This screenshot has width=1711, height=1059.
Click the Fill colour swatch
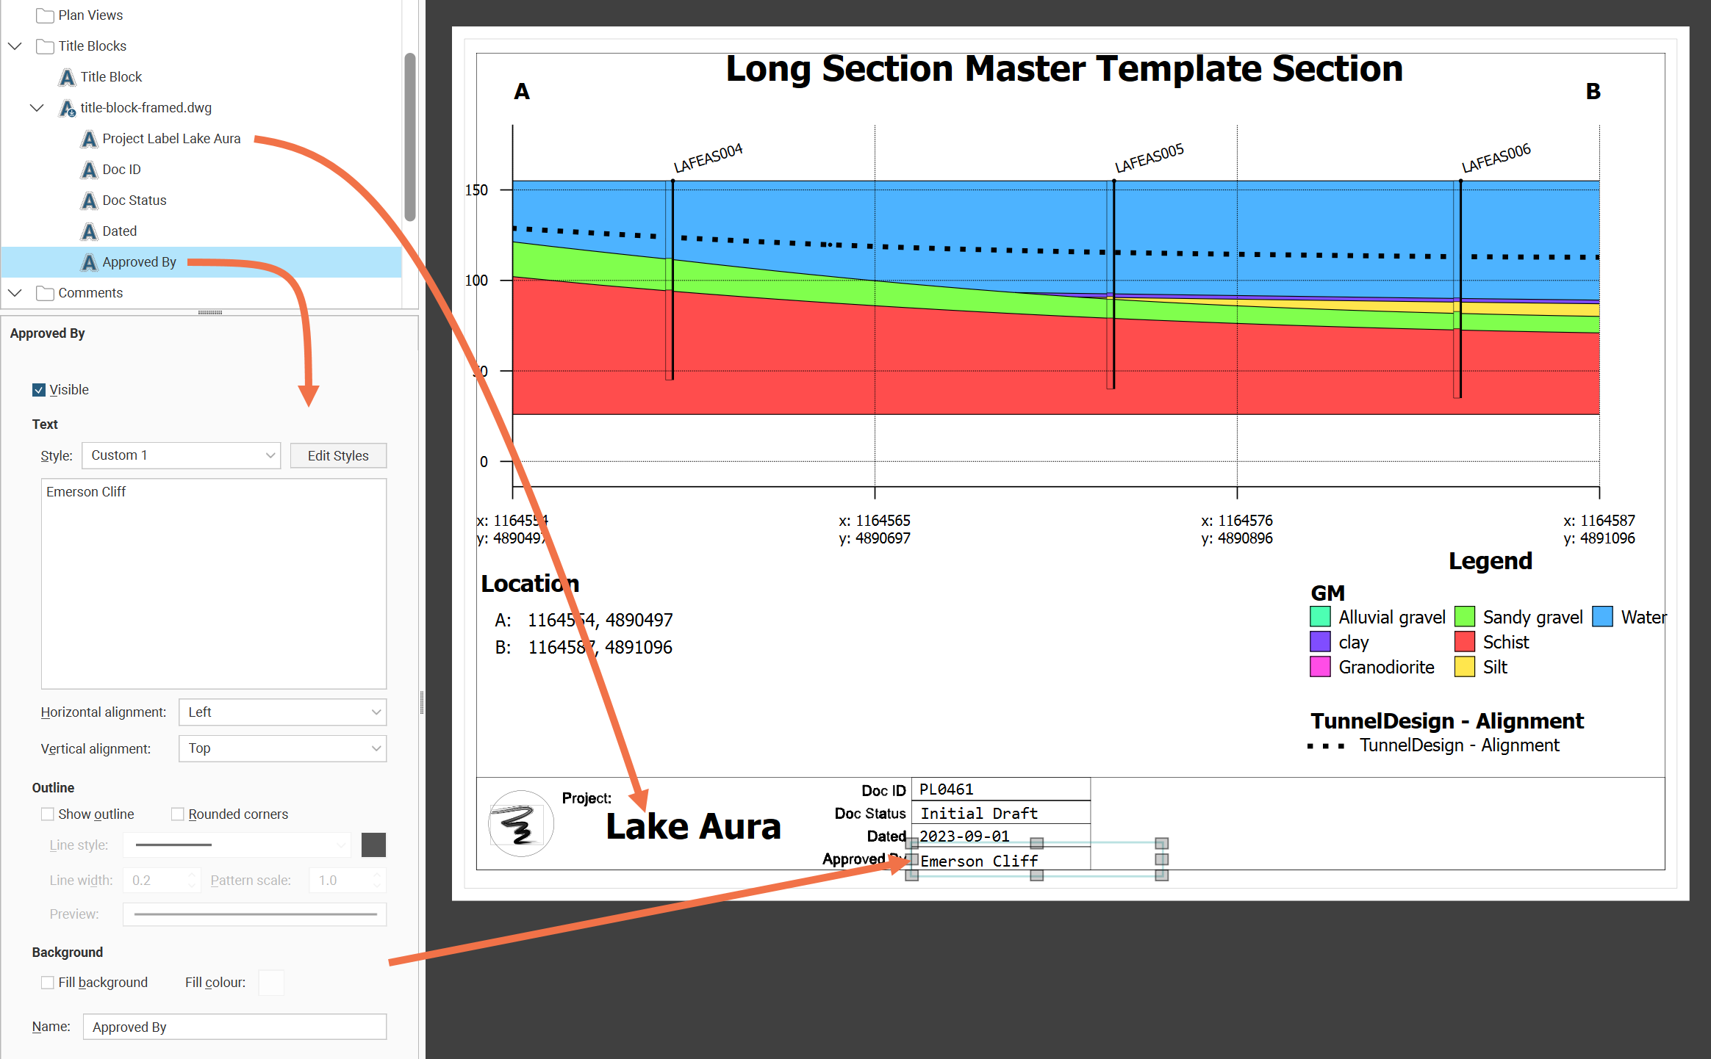(x=271, y=982)
